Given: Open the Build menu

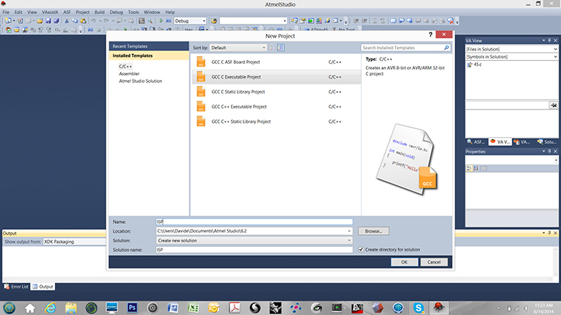Looking at the screenshot, I should [x=99, y=12].
